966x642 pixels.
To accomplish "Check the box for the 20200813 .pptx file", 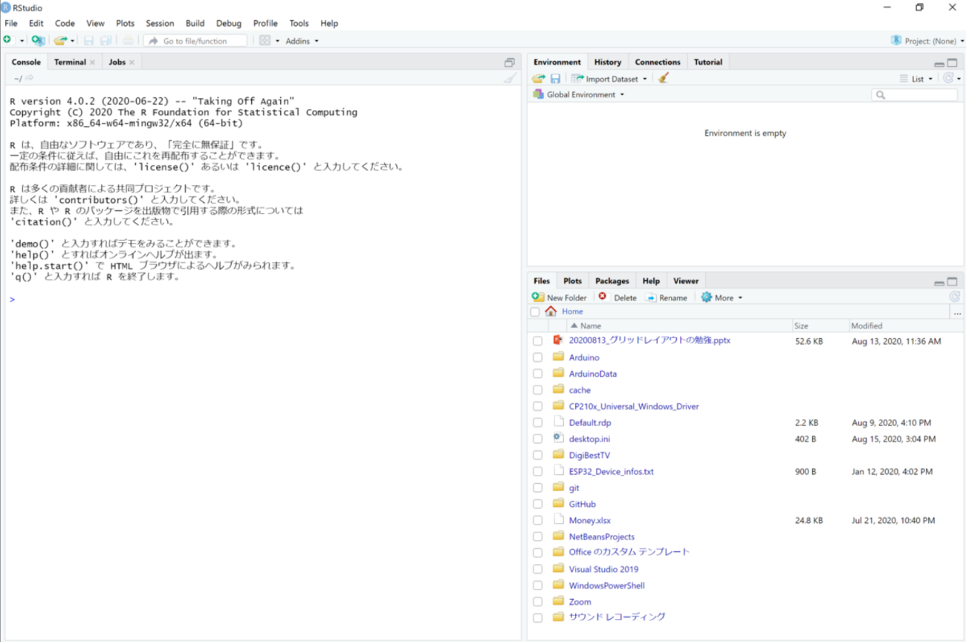I will 537,341.
